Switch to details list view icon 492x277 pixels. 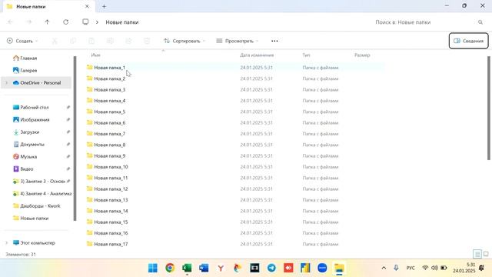point(477,254)
